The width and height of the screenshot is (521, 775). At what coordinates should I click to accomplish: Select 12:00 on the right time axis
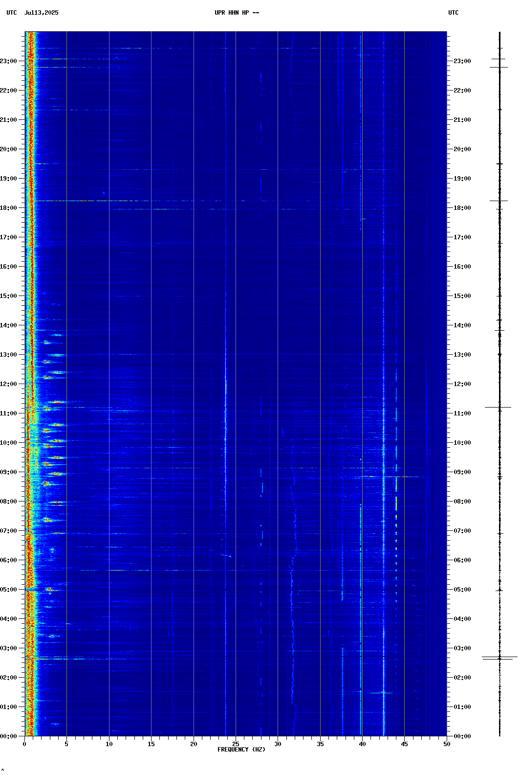[462, 384]
